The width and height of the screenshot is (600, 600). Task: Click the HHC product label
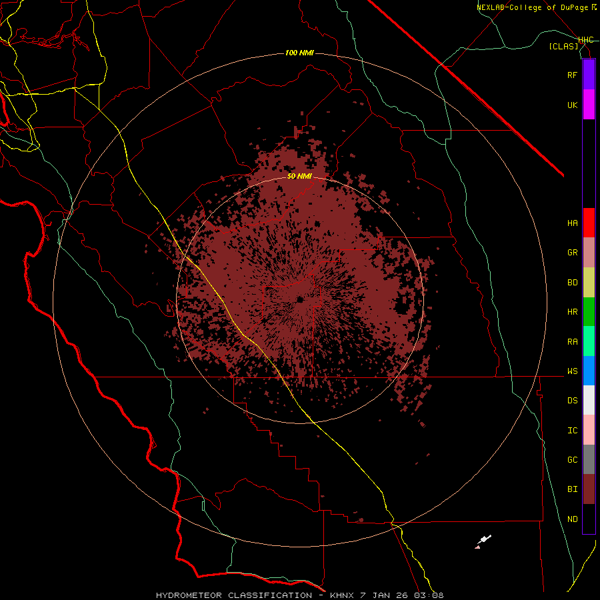coord(586,40)
